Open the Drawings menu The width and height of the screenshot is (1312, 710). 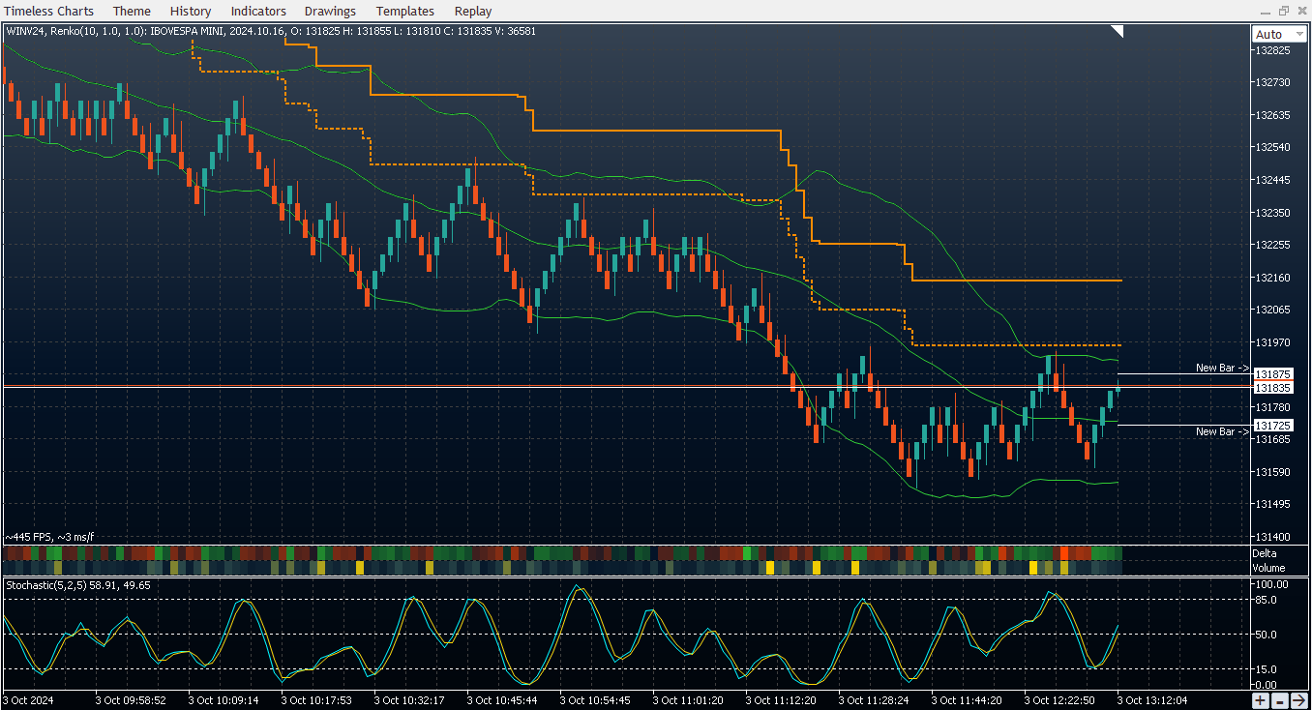tap(330, 11)
